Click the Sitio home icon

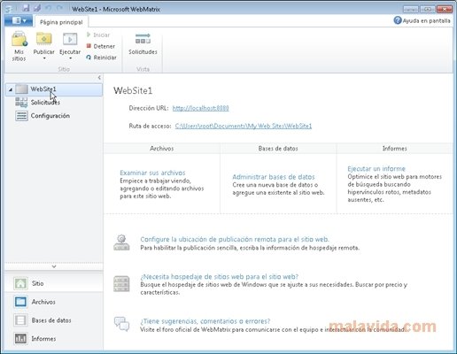[x=20, y=283]
